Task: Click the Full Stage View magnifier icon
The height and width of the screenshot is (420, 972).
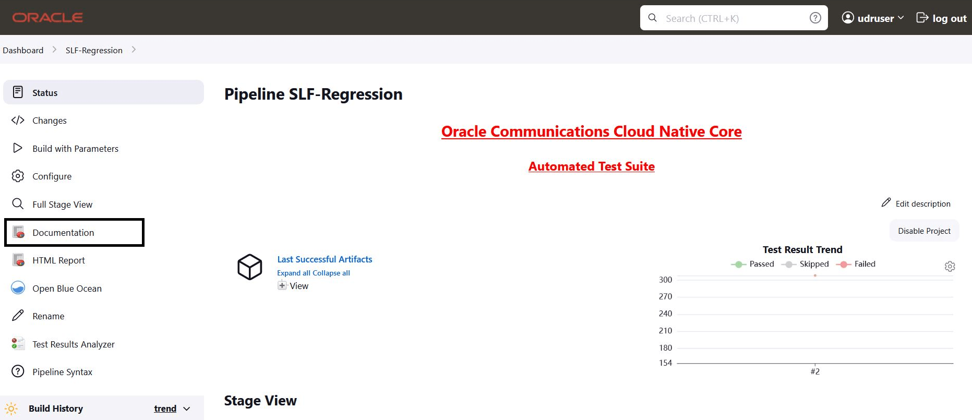Action: [x=18, y=203]
